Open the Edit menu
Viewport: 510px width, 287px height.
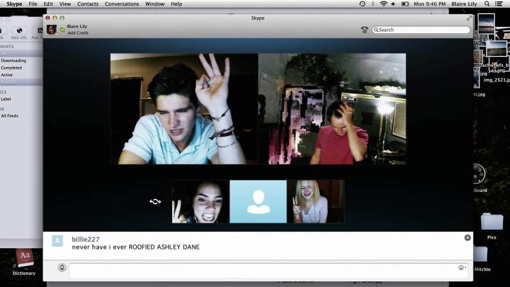48,4
